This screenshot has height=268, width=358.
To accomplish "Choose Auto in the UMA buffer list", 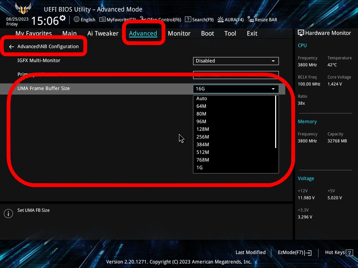I will [x=202, y=98].
